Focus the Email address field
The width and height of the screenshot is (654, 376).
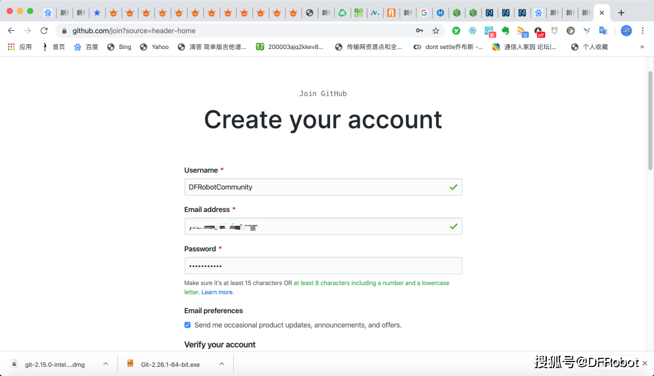(323, 226)
